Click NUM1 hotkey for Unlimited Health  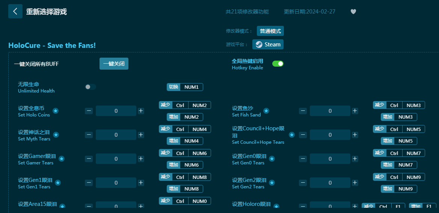click(x=192, y=87)
